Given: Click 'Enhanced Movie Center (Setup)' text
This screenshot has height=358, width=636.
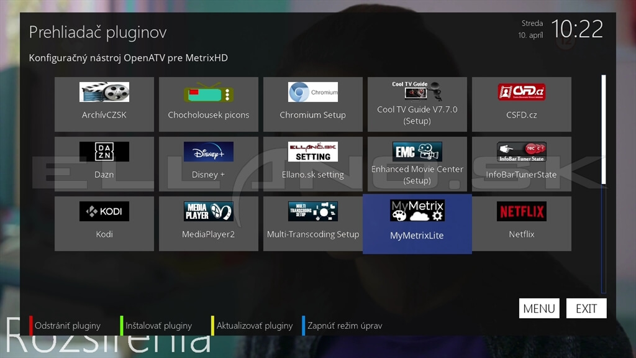Looking at the screenshot, I should [417, 175].
